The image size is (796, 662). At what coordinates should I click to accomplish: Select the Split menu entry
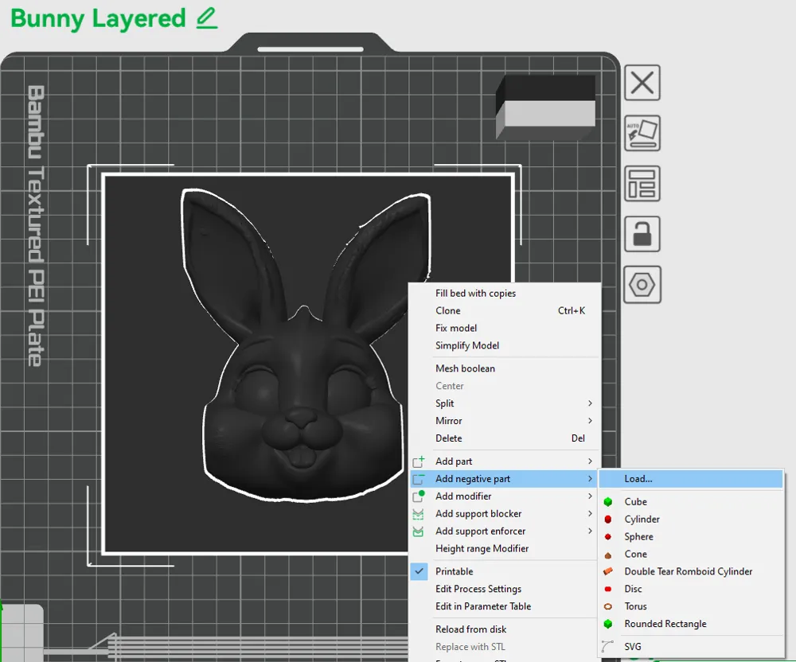pos(504,403)
